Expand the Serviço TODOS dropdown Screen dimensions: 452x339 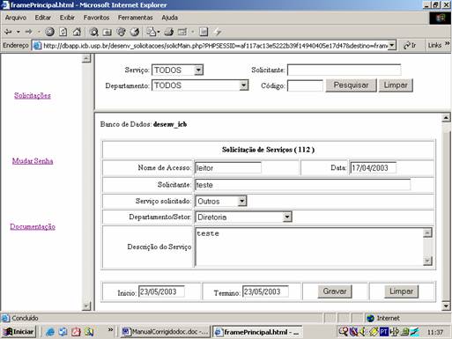point(177,70)
